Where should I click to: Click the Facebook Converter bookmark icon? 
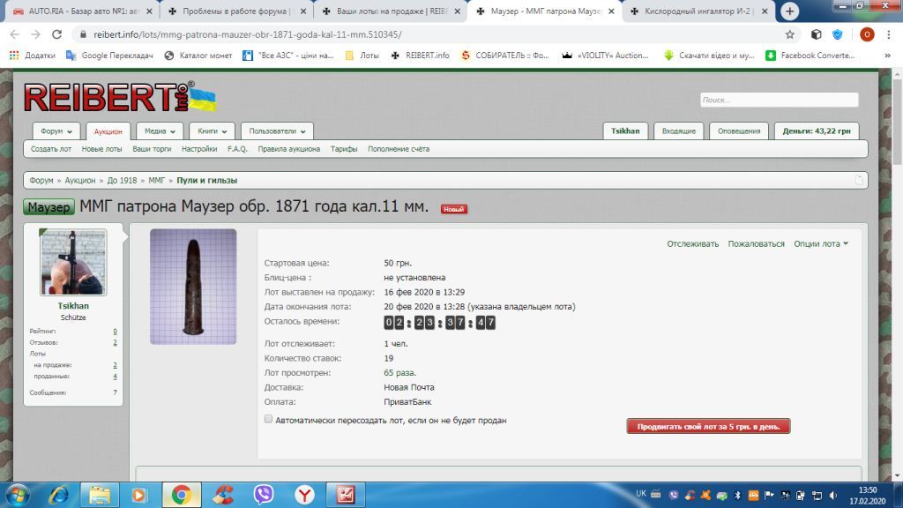772,55
